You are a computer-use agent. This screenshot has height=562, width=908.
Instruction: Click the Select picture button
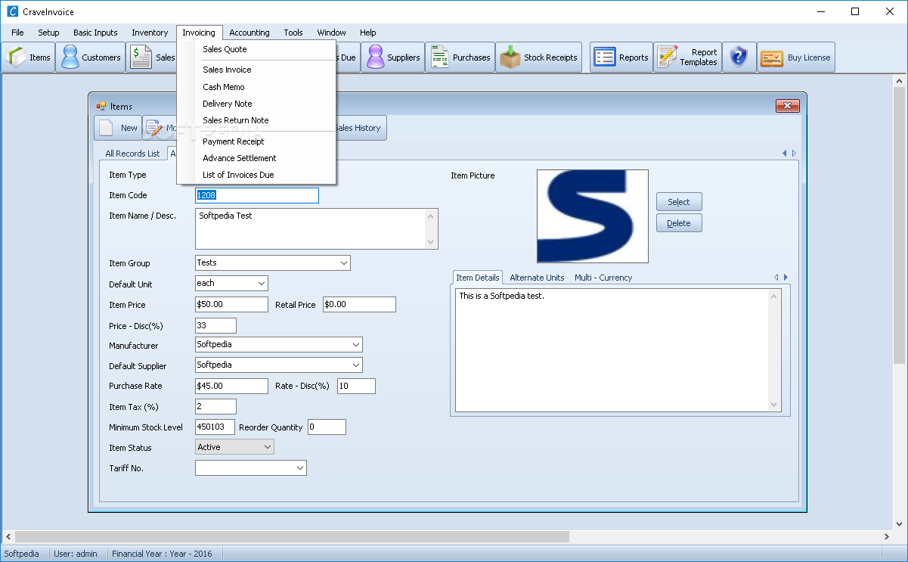(679, 202)
